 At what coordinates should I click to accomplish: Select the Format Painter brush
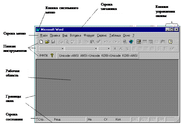point(99,42)
